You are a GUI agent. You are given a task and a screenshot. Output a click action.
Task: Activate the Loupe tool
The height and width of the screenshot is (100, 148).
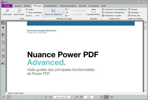[29, 9]
